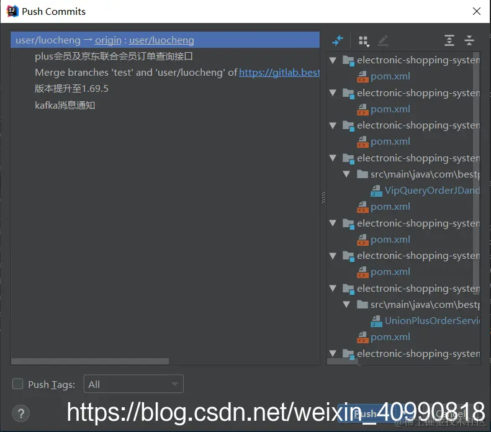
Task: Select the '版本提升至1.69.5' commit
Action: coord(71,89)
